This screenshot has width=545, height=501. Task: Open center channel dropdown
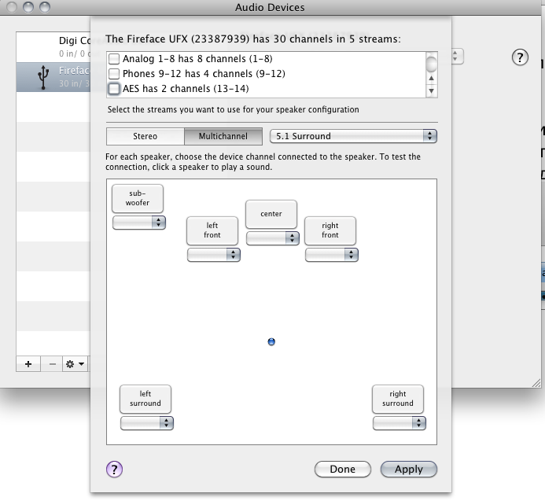click(x=273, y=238)
